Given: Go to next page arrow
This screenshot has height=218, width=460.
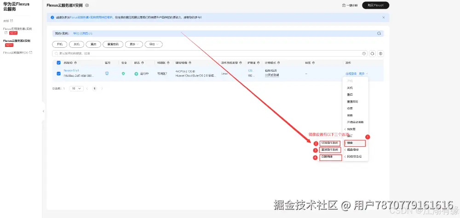Looking at the screenshot, I should [102, 88].
